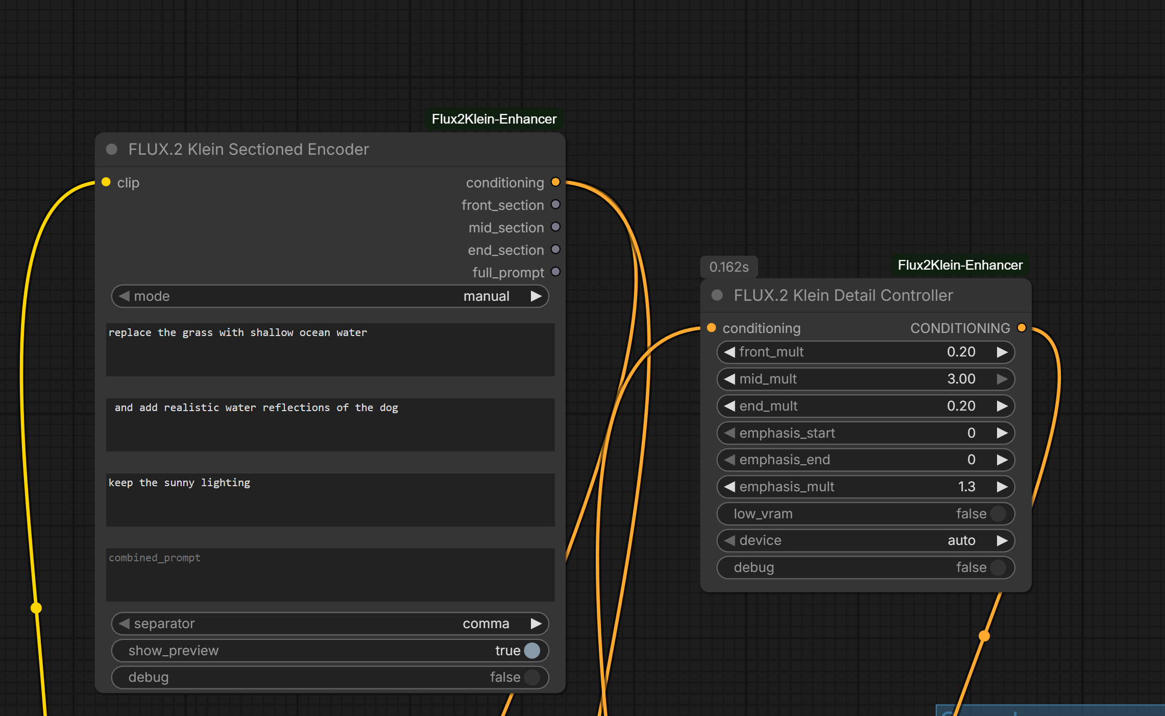The width and height of the screenshot is (1165, 716).
Task: Decrease end_mult with the left arrow
Action: coord(730,406)
